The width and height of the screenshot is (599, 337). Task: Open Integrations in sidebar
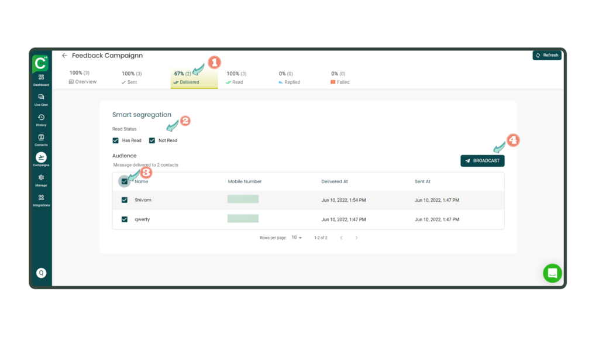(41, 200)
